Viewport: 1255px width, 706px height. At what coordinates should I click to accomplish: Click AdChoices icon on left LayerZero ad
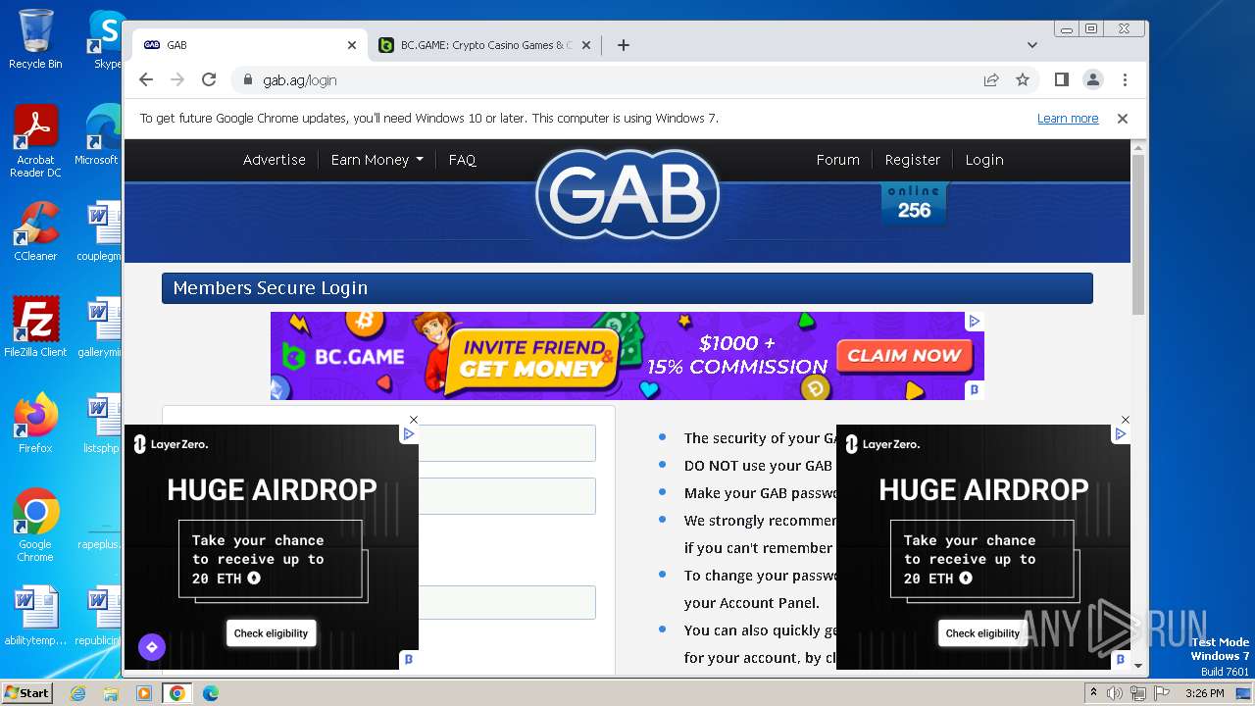[x=409, y=433]
